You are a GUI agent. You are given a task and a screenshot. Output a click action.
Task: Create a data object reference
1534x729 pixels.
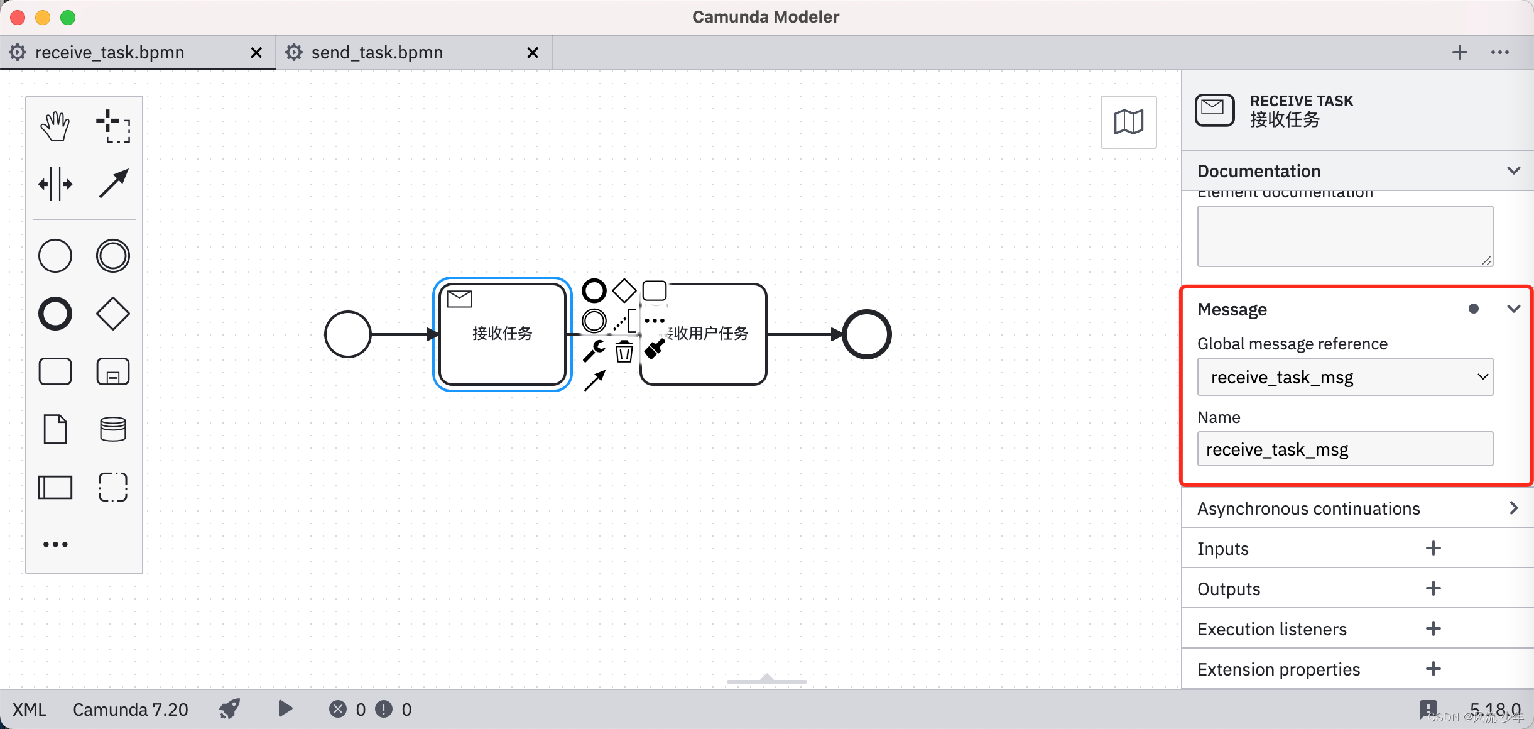point(55,429)
